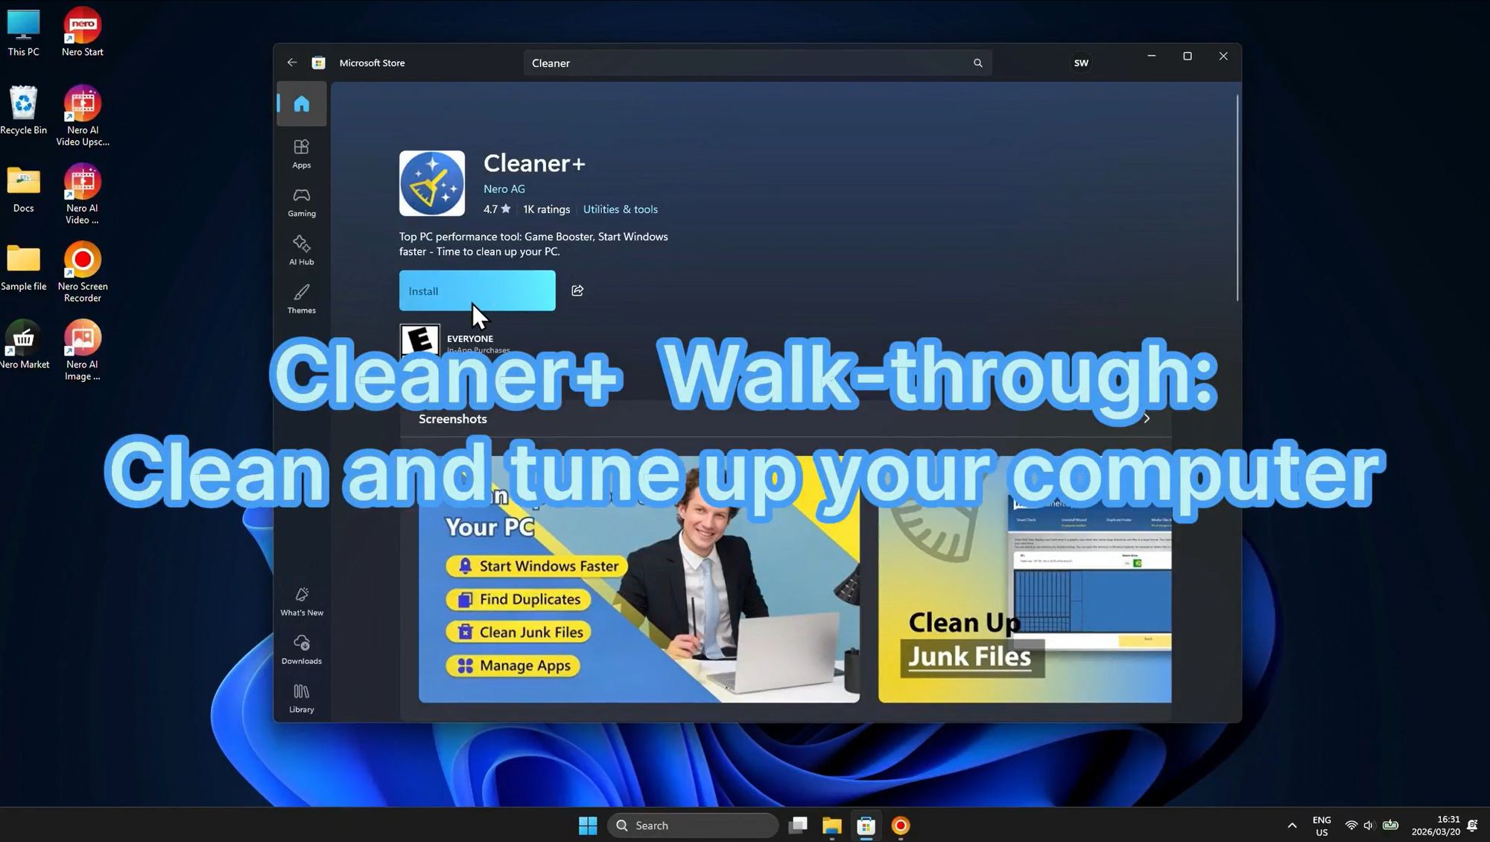Screen dimensions: 1490x842
Task: Open Microsoft Store icon on taskbar
Action: 866,826
